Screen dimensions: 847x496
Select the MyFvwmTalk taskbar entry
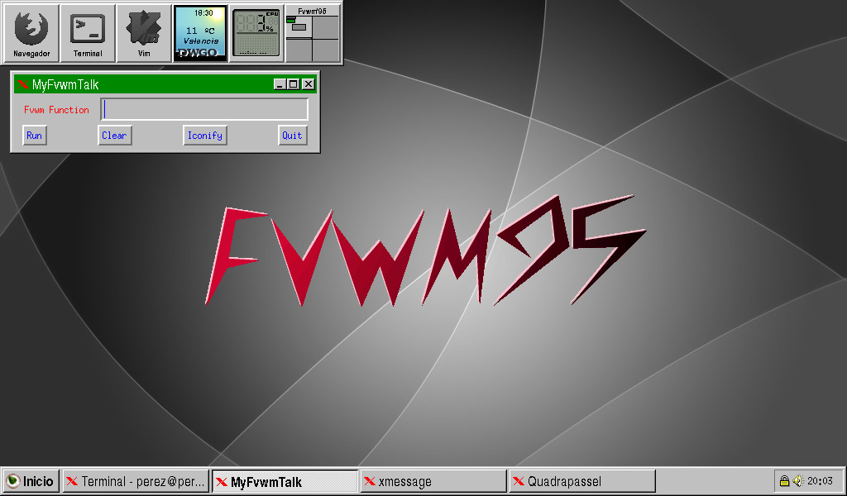(x=285, y=481)
